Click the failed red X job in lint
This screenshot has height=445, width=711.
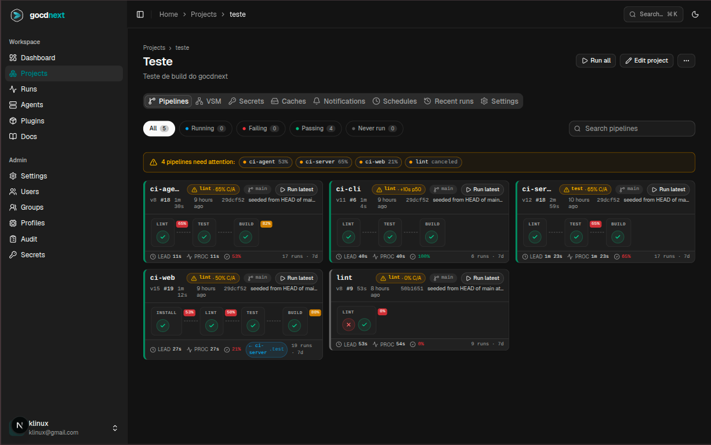click(x=348, y=325)
